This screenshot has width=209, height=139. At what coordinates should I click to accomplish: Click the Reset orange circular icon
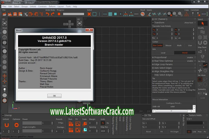(x=143, y=14)
